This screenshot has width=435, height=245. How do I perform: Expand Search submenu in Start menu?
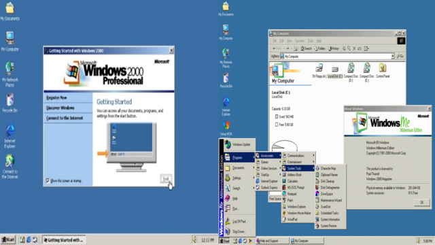coord(239,189)
